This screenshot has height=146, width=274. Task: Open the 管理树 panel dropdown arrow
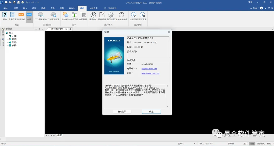36,29
